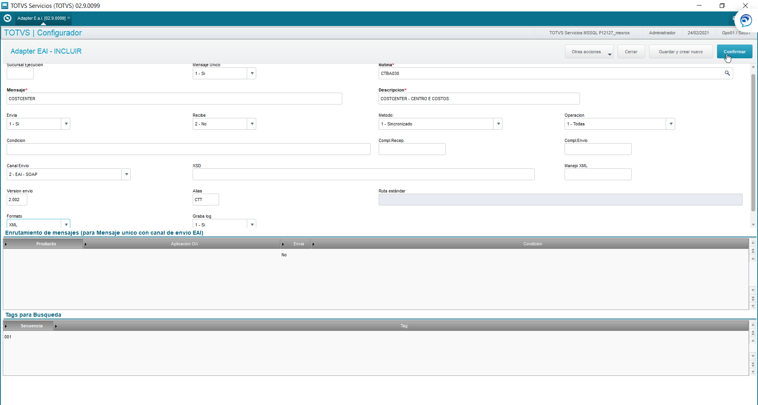The width and height of the screenshot is (758, 405).
Task: Click the form's vertical scrollbar thumb
Action: [x=753, y=143]
